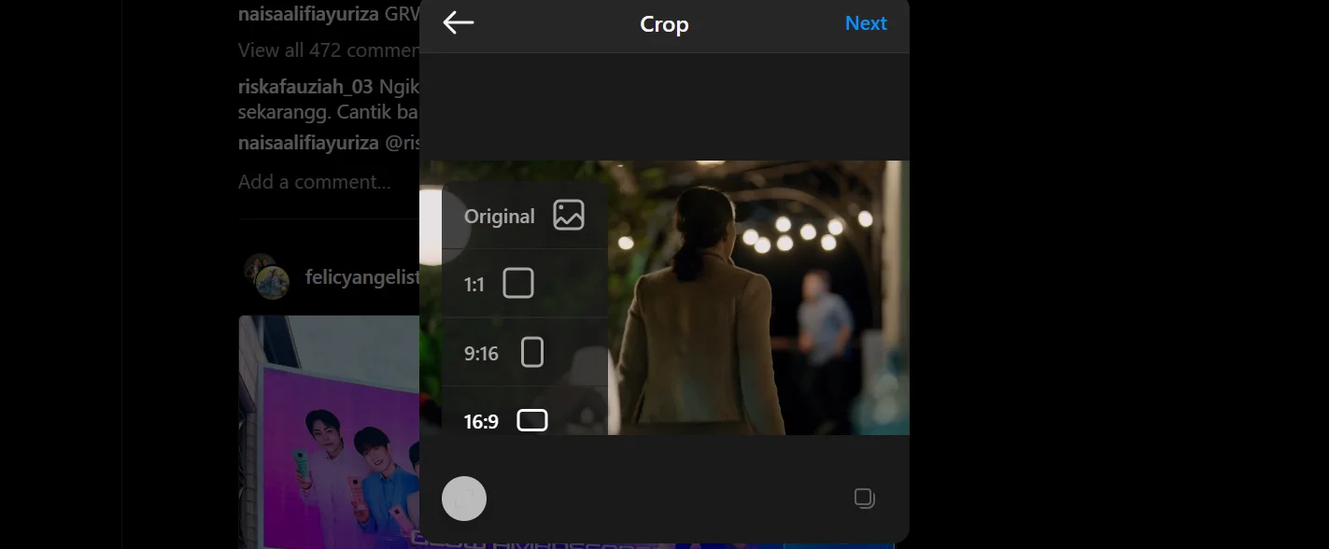This screenshot has width=1329, height=549.
Task: Choose the 1:1 square crop option
Action: point(525,284)
